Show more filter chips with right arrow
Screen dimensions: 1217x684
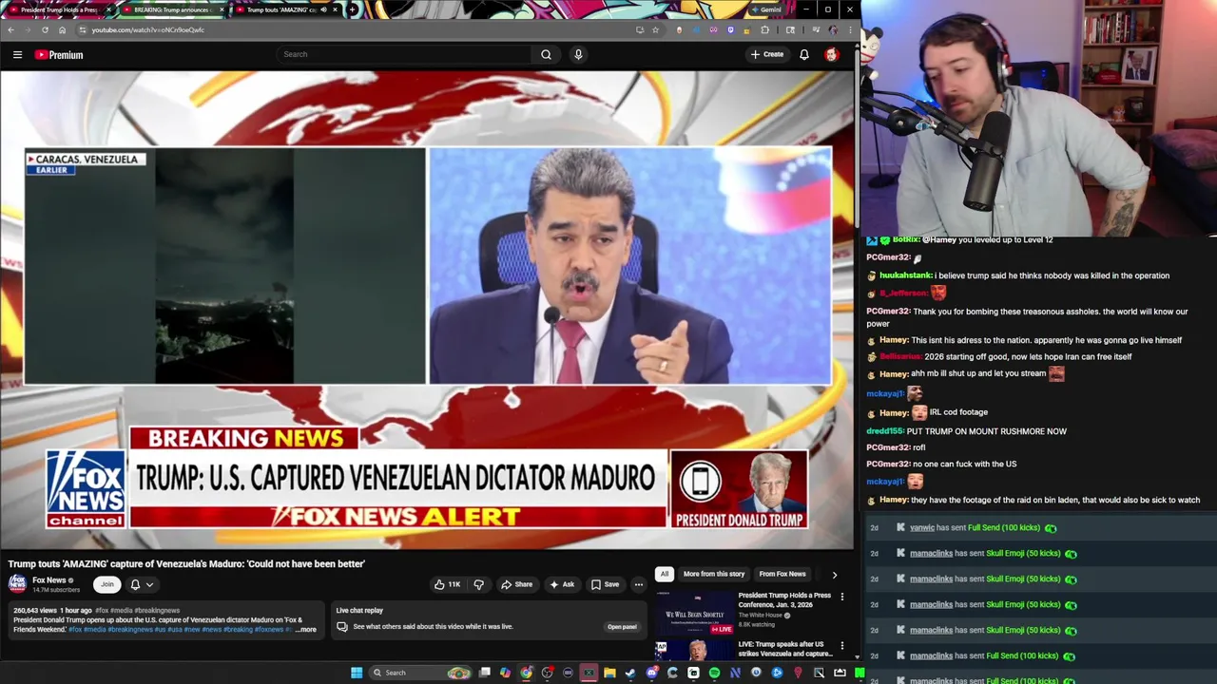coord(835,575)
